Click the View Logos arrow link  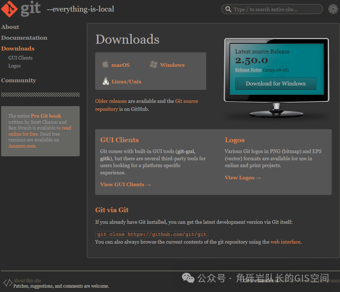tap(242, 178)
